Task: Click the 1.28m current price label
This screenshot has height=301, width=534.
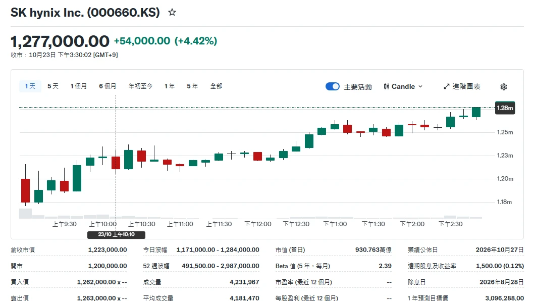Action: (x=505, y=108)
